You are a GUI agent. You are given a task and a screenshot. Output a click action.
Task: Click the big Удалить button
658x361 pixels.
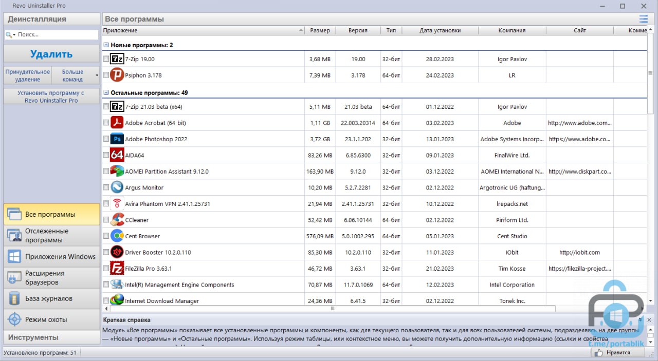click(51, 54)
